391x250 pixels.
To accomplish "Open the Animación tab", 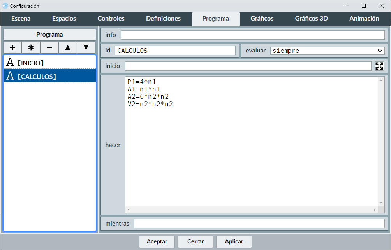I will coord(364,19).
